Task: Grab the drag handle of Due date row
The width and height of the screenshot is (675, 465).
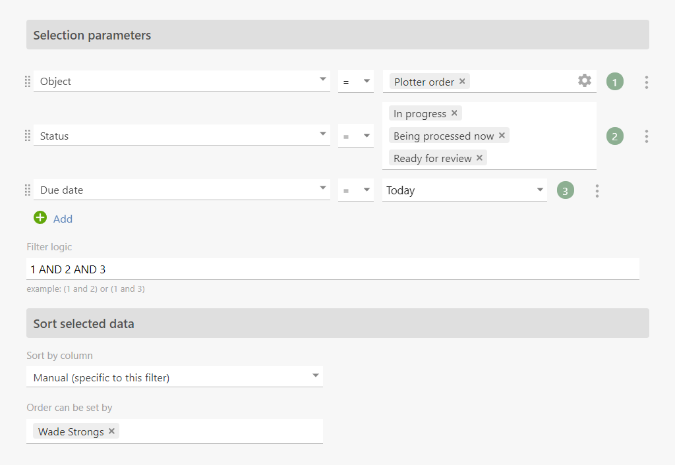Action: 28,190
